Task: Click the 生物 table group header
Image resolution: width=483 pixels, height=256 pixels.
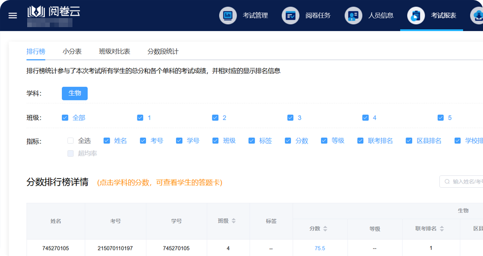Action: point(463,210)
